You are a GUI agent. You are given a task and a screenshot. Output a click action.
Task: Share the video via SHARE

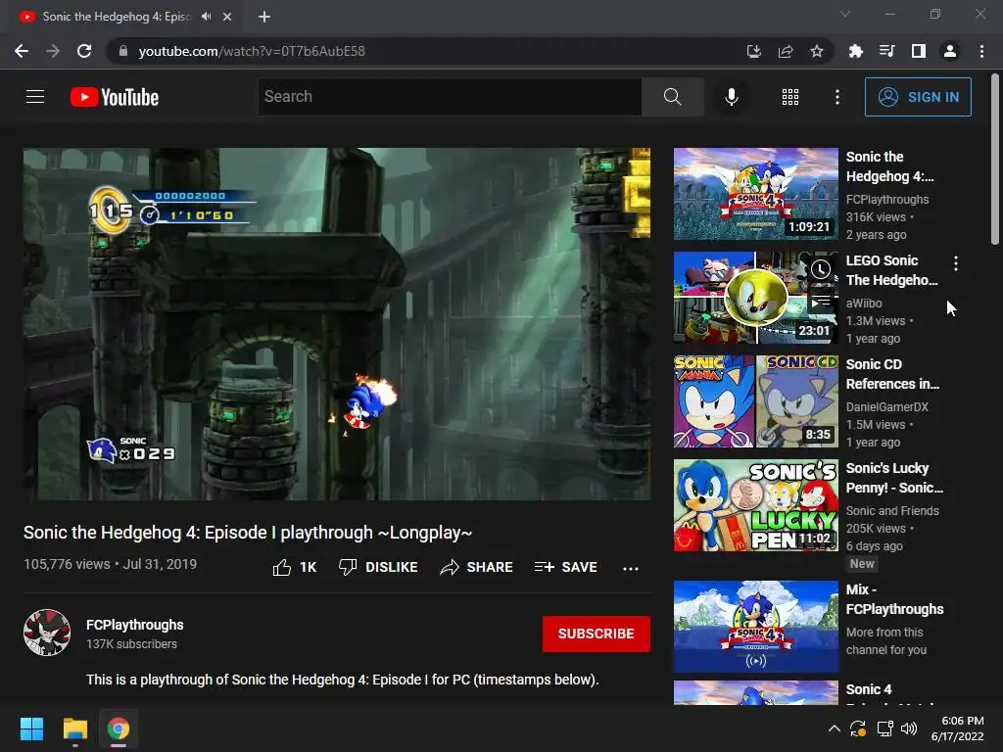point(477,567)
